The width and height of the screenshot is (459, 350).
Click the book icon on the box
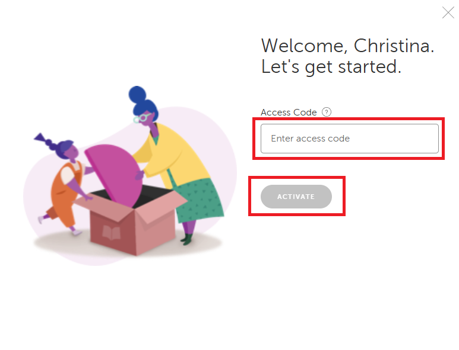(111, 232)
